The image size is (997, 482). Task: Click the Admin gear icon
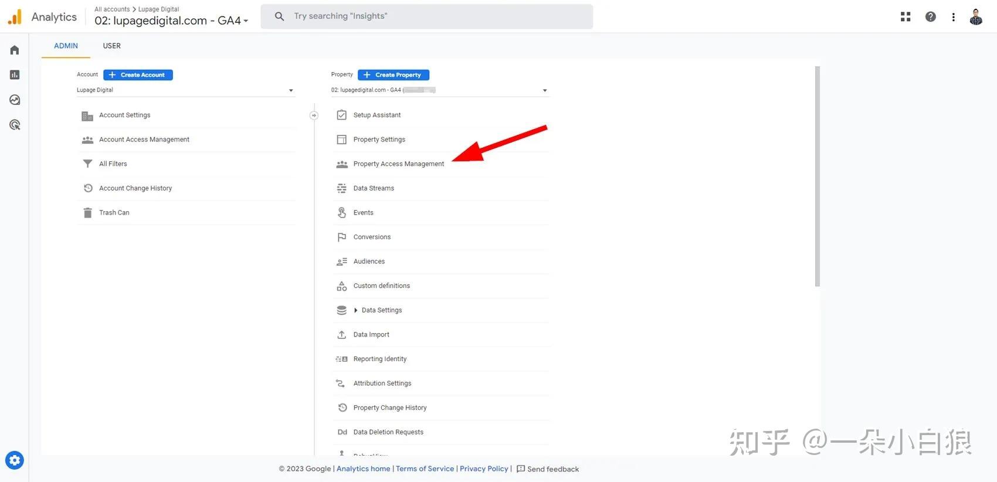coord(15,460)
